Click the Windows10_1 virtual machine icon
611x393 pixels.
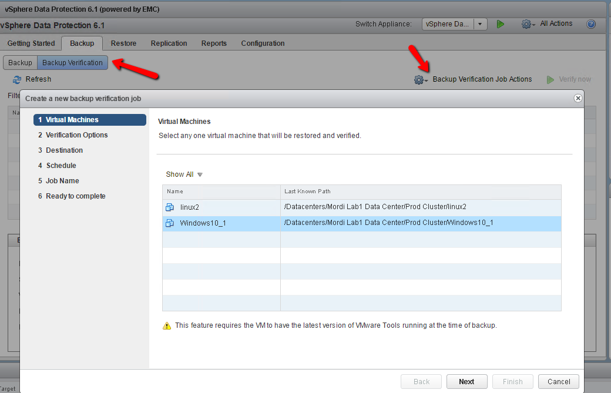170,223
